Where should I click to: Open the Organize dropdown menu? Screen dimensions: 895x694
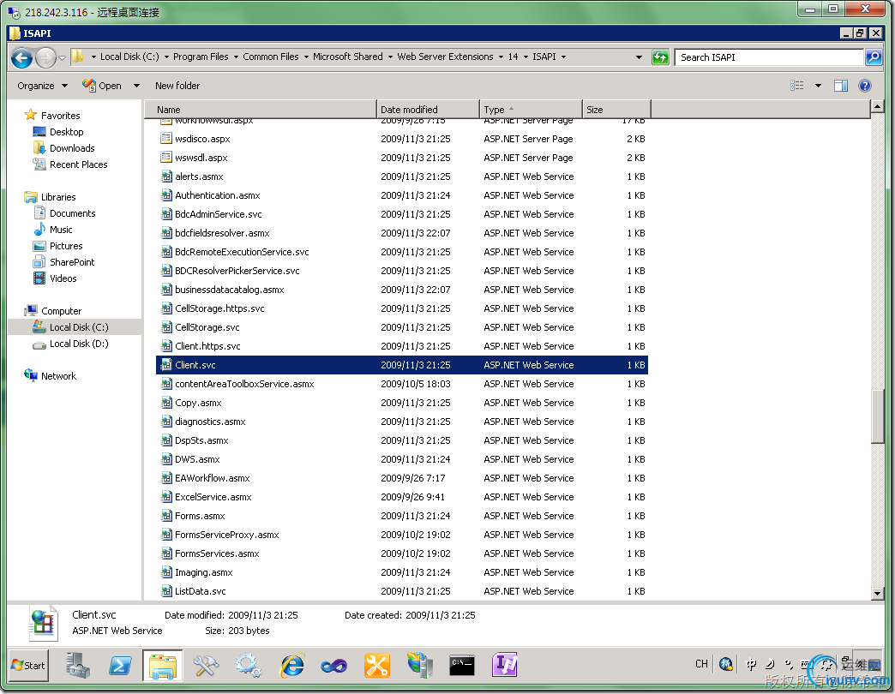point(42,86)
